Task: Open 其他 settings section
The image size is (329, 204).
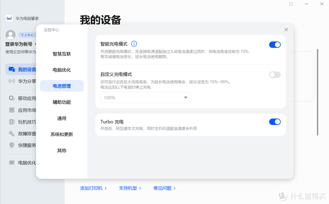Action: click(x=62, y=150)
